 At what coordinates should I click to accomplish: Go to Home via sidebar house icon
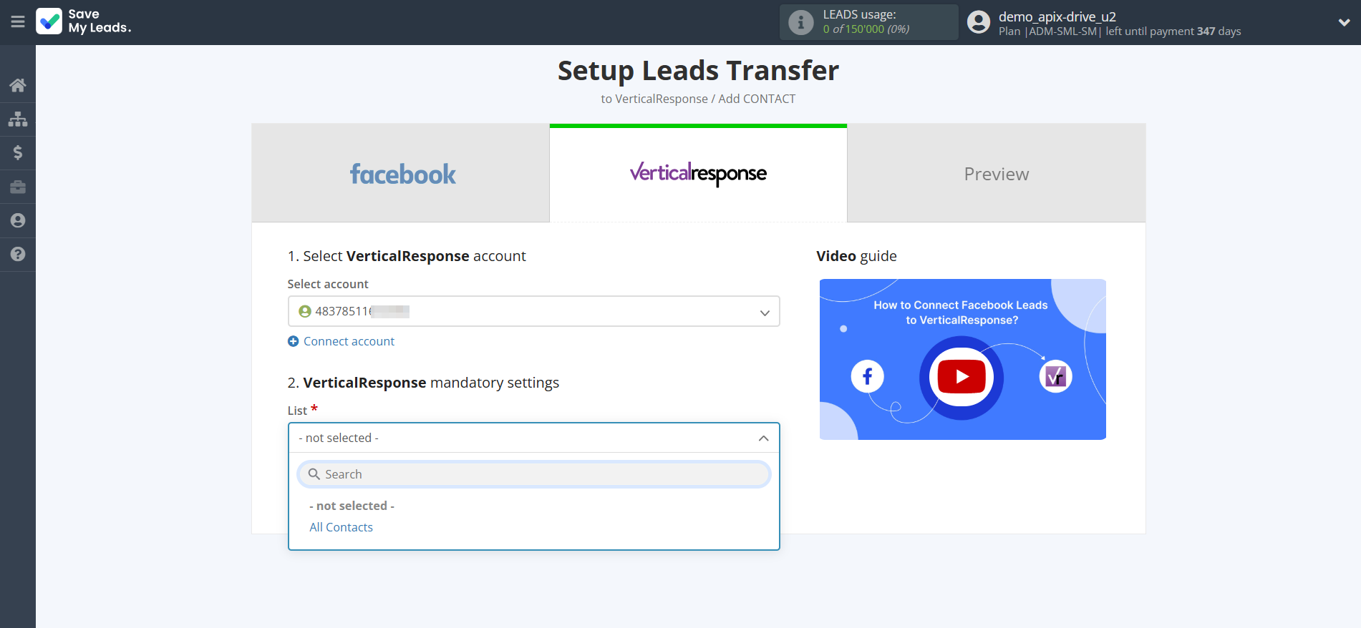click(x=18, y=85)
